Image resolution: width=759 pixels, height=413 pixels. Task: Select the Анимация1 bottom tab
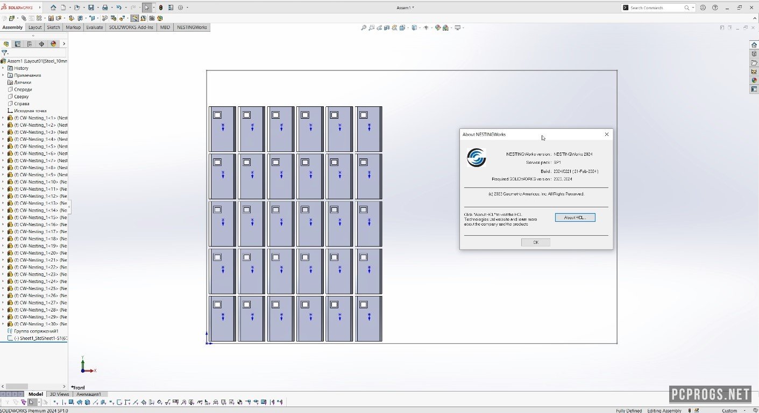pyautogui.click(x=89, y=394)
